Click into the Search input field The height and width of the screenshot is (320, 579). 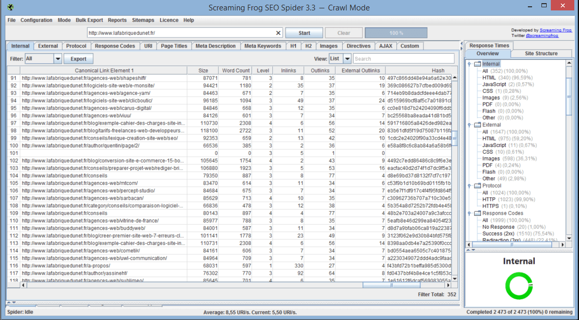[403, 59]
